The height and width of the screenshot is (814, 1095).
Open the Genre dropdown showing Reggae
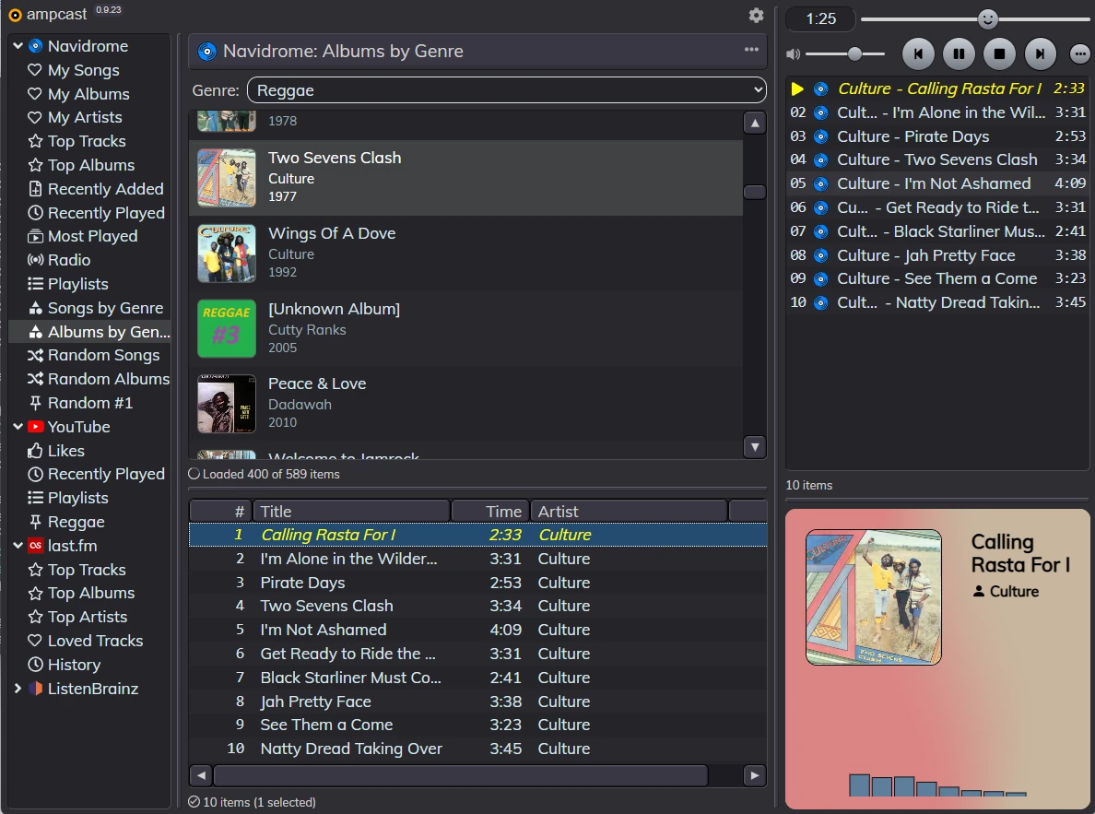click(506, 90)
